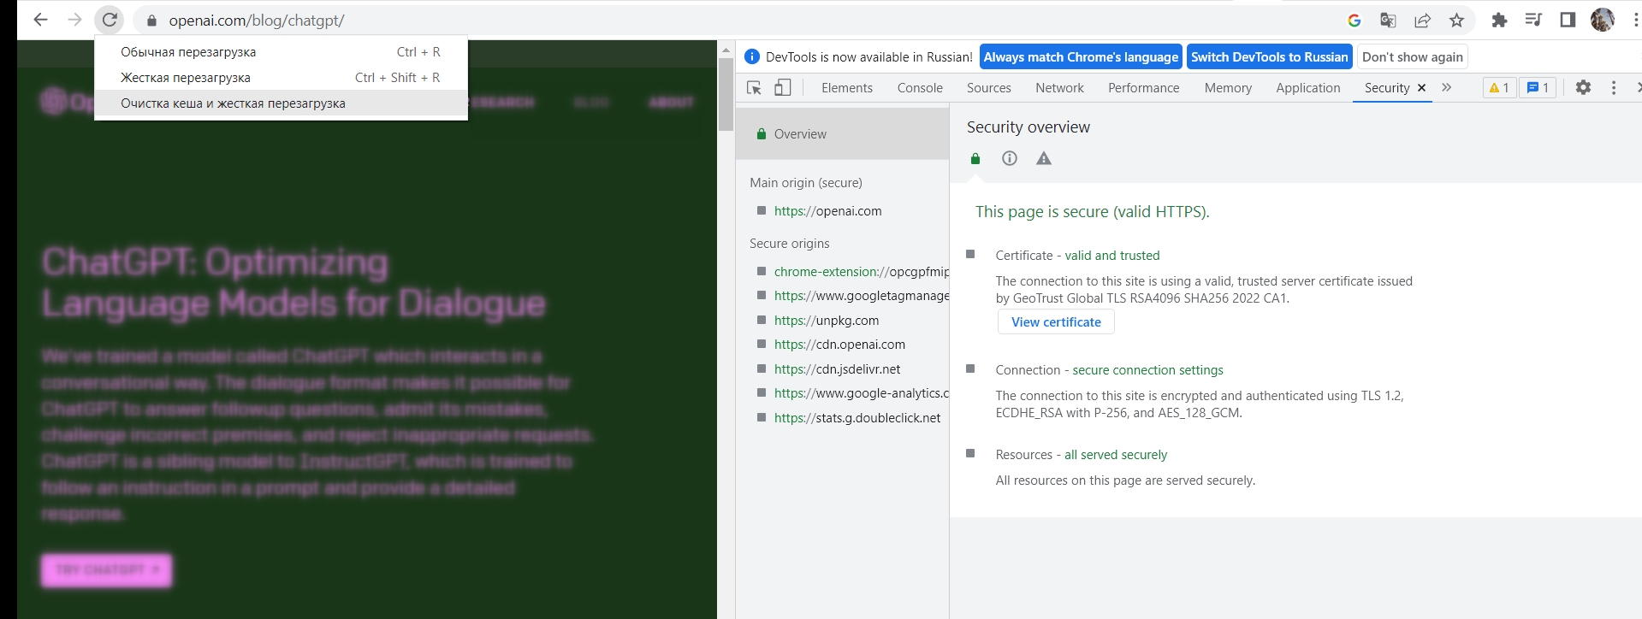Open the user profile avatar
Viewport: 1642px width, 619px height.
[1602, 20]
